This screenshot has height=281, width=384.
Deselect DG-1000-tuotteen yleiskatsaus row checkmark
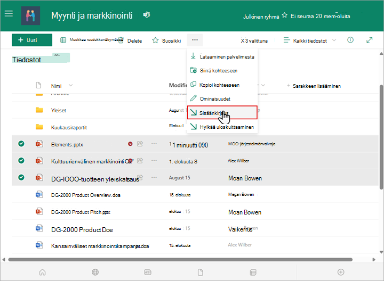[21, 177]
